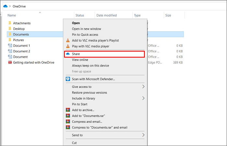This screenshot has height=146, width=227.
Task: Choose Open from the context menu
Action: click(76, 23)
